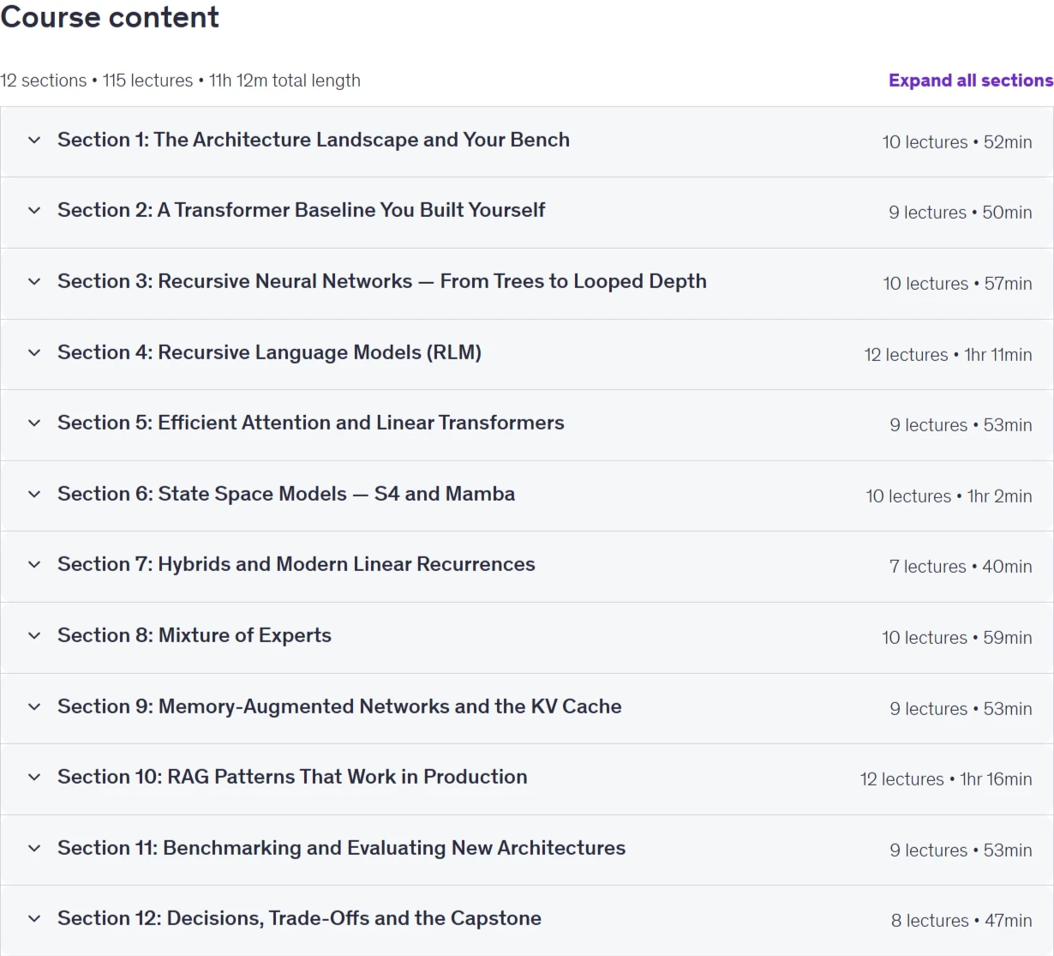Click '9 lectures • 53min' in Section 11
The height and width of the screenshot is (956, 1054).
(x=961, y=851)
